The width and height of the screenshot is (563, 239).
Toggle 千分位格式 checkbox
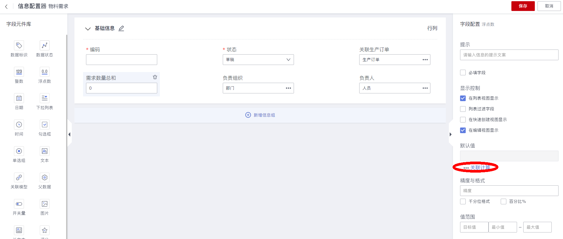463,202
